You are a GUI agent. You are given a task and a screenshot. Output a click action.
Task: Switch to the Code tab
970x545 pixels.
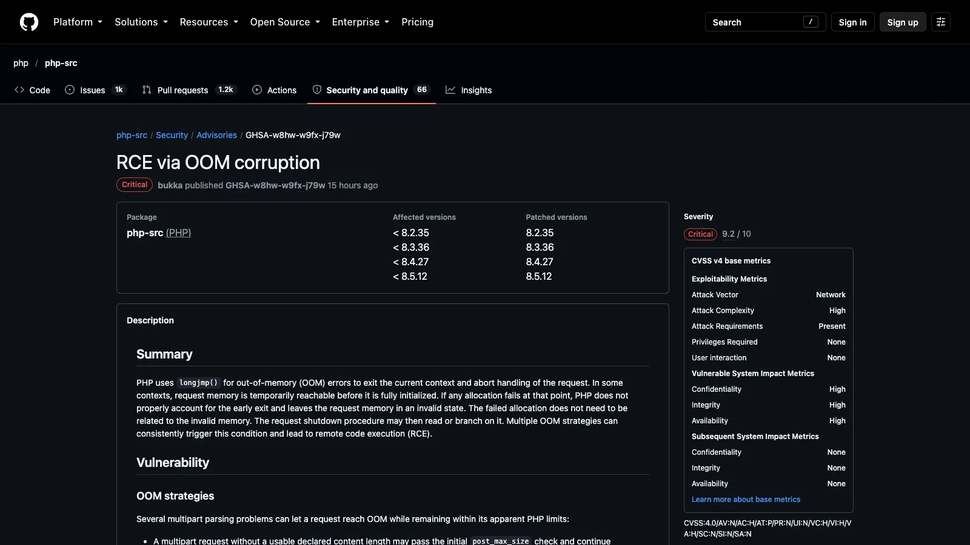point(32,90)
